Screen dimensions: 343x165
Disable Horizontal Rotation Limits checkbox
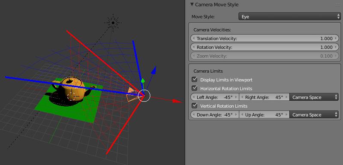click(x=195, y=88)
